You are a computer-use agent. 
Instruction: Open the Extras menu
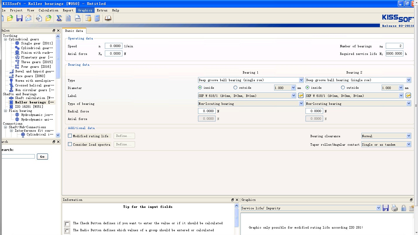[x=102, y=10]
